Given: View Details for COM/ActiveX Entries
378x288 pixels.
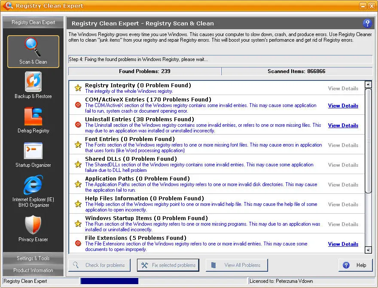Looking at the screenshot, I should coord(343,106).
